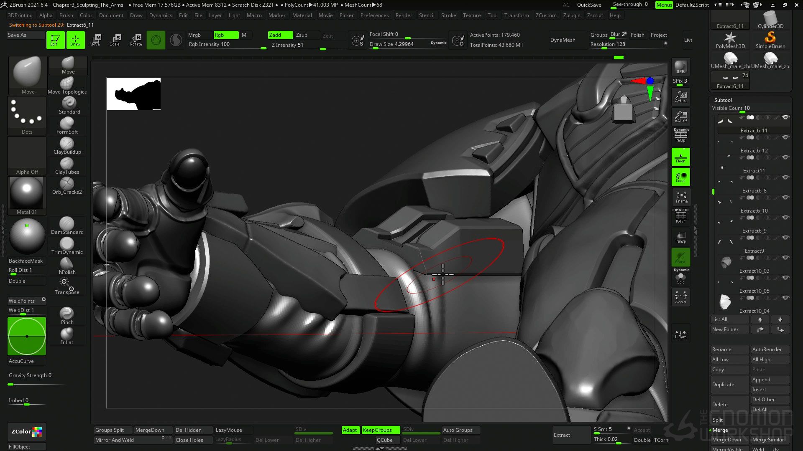803x451 pixels.
Task: Expand the Subtool palette header
Action: point(723,100)
